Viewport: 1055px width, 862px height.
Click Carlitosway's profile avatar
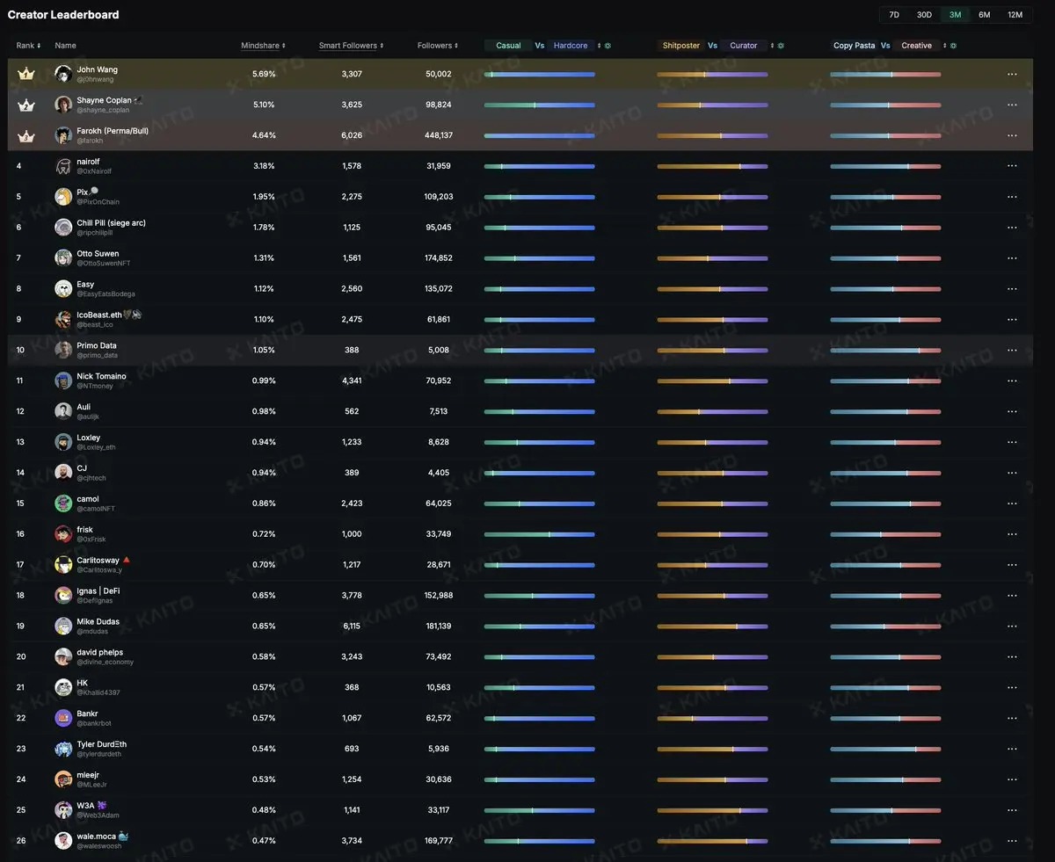[63, 565]
